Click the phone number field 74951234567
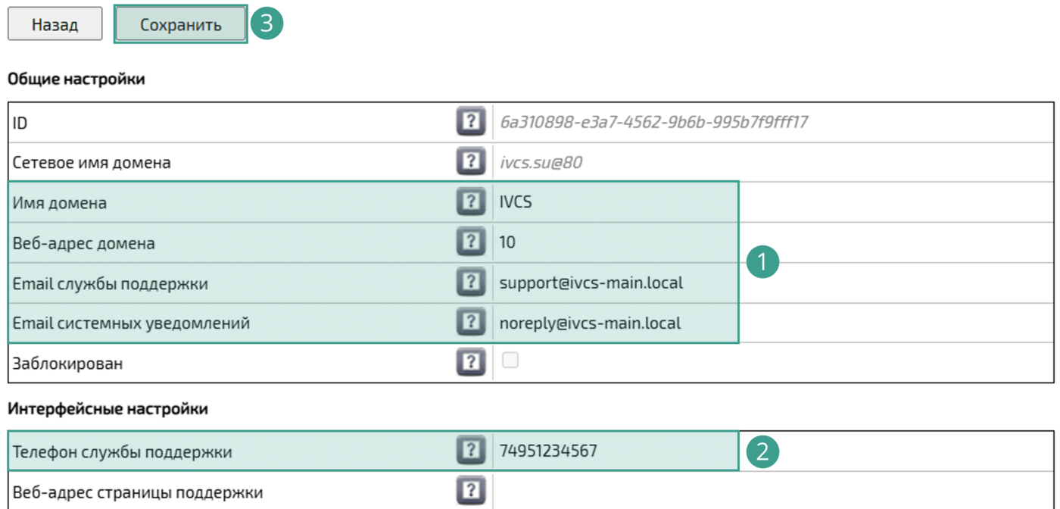This screenshot has height=509, width=1060. pos(613,451)
